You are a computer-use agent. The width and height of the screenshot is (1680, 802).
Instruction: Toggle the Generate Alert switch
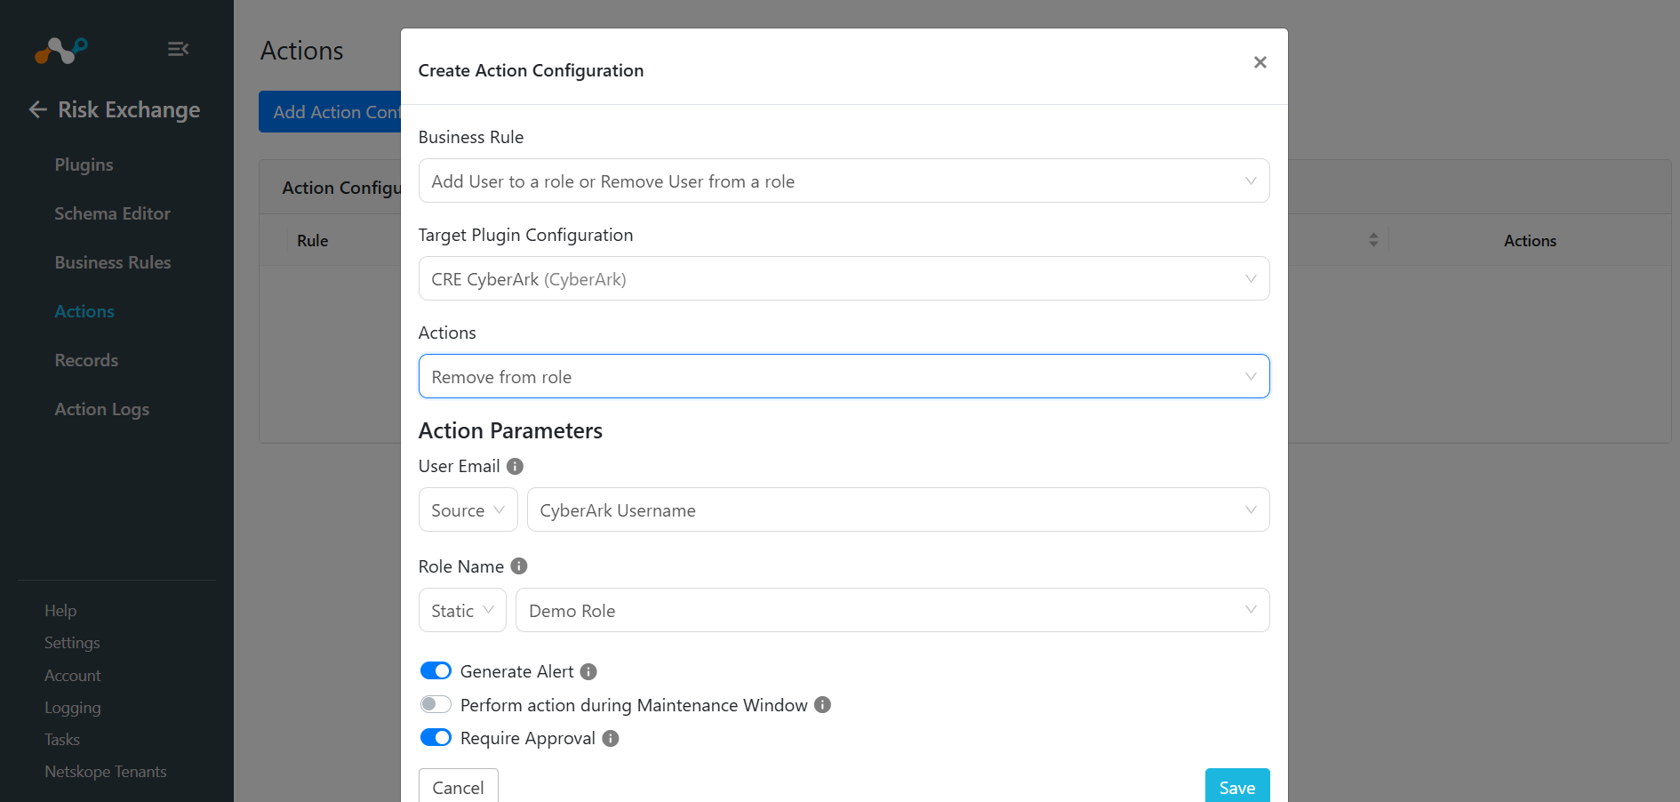pyautogui.click(x=436, y=670)
